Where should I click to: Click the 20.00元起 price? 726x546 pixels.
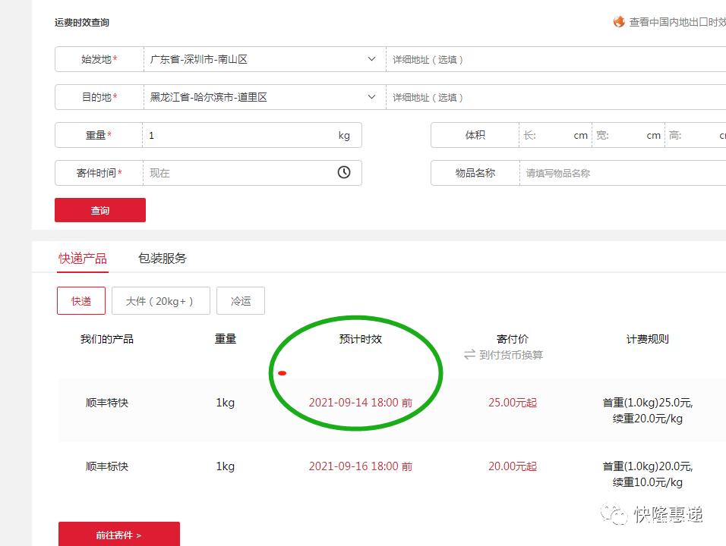(x=513, y=466)
